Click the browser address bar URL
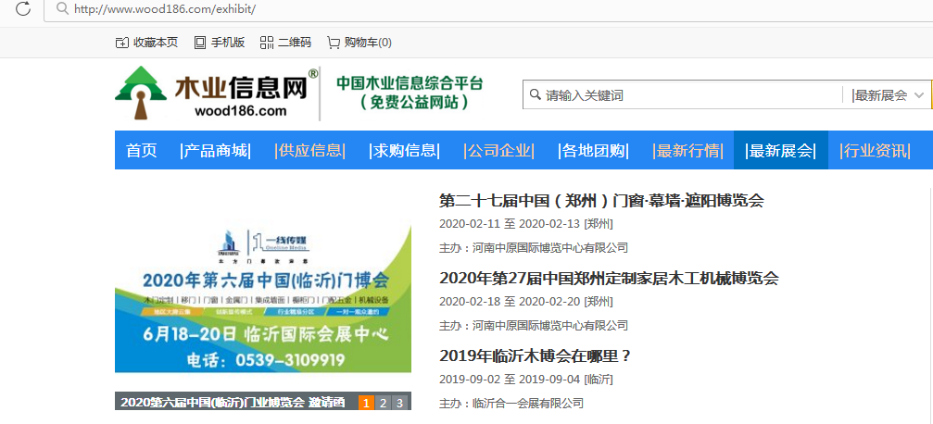This screenshot has width=933, height=424. 165,8
